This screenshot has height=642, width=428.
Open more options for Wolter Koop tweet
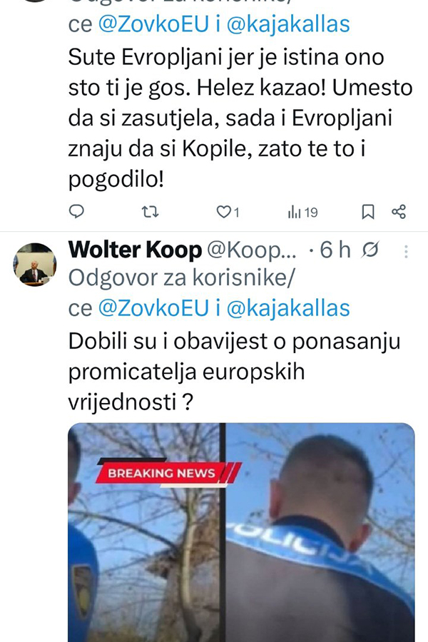tap(406, 251)
